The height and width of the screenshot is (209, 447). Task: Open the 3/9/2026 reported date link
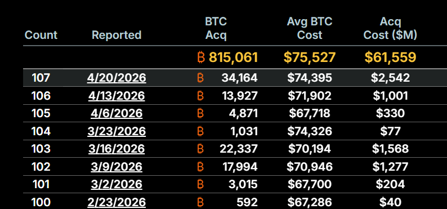(x=117, y=167)
